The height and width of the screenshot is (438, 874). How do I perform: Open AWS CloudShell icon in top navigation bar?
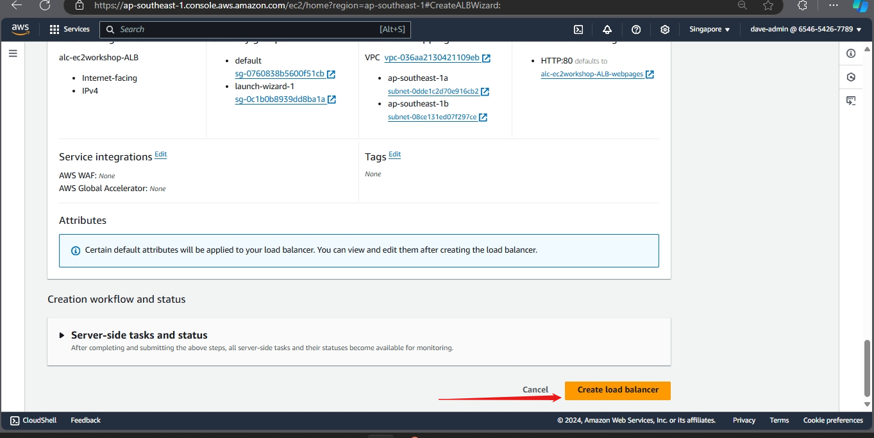click(578, 29)
